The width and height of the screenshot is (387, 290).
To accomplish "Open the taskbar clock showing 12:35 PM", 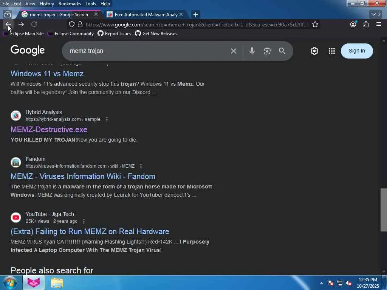I will tap(368, 283).
